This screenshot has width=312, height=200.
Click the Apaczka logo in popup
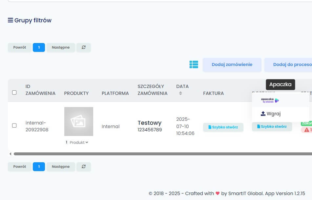[x=270, y=100]
